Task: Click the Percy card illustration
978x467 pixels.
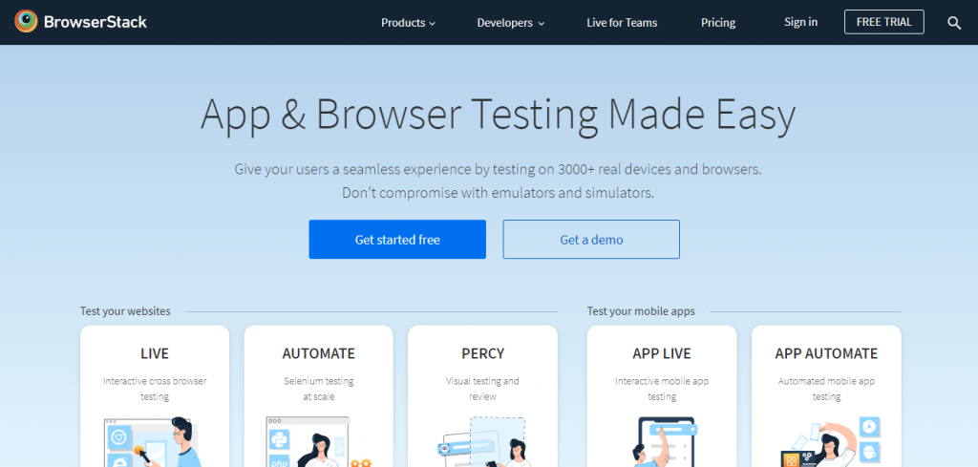Action: click(x=482, y=441)
